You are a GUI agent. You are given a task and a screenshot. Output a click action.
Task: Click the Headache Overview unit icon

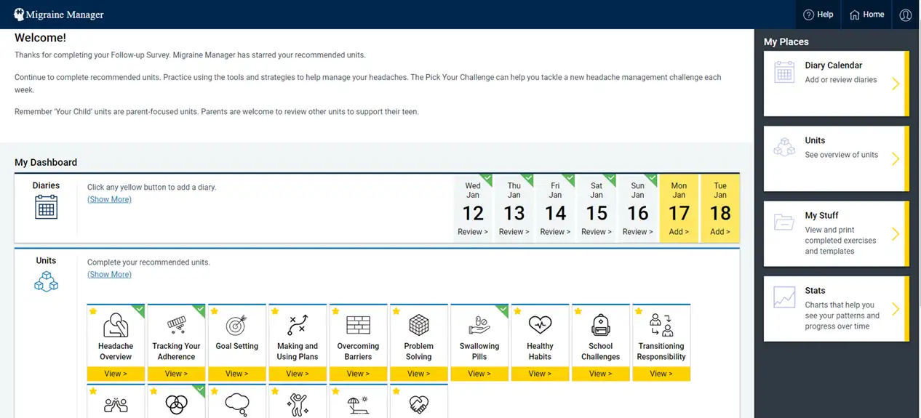coord(116,325)
